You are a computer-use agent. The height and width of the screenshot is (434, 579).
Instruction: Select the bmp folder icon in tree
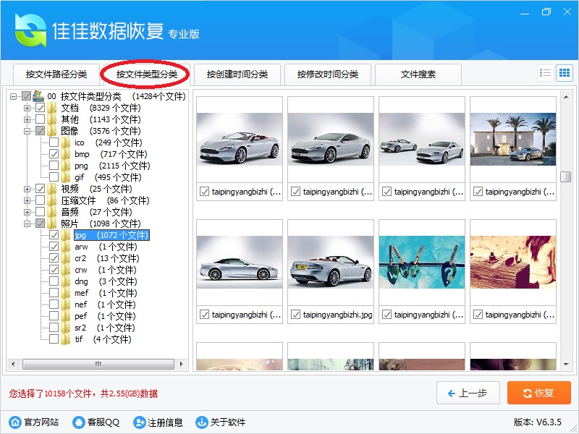[x=66, y=154]
